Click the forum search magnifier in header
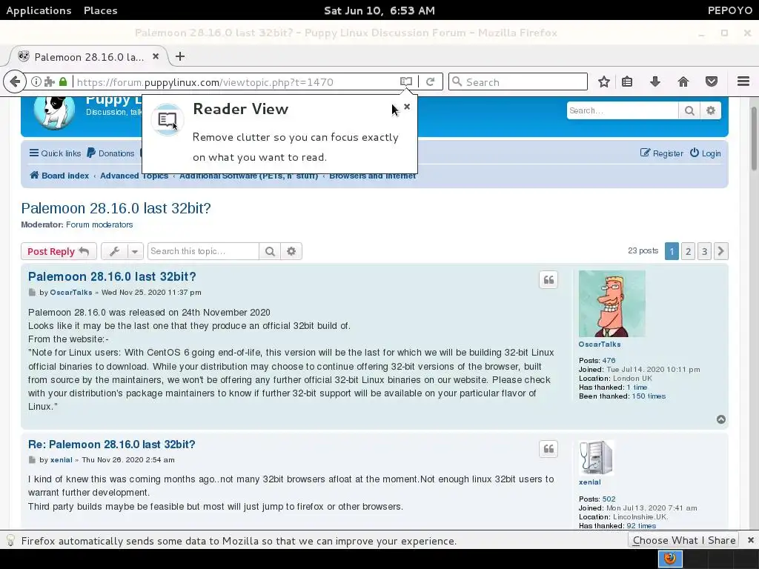The image size is (759, 569). tap(689, 111)
